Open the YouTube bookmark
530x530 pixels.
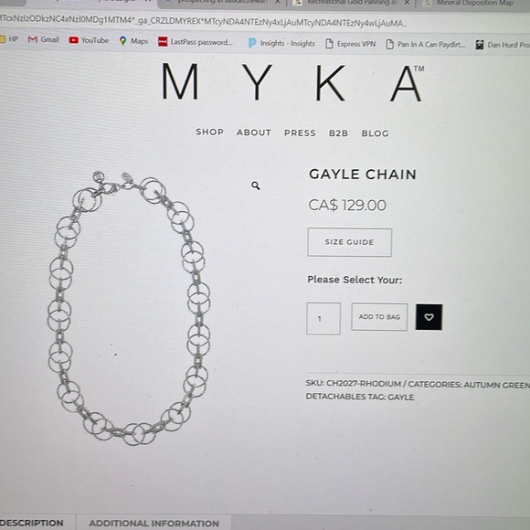tap(89, 40)
